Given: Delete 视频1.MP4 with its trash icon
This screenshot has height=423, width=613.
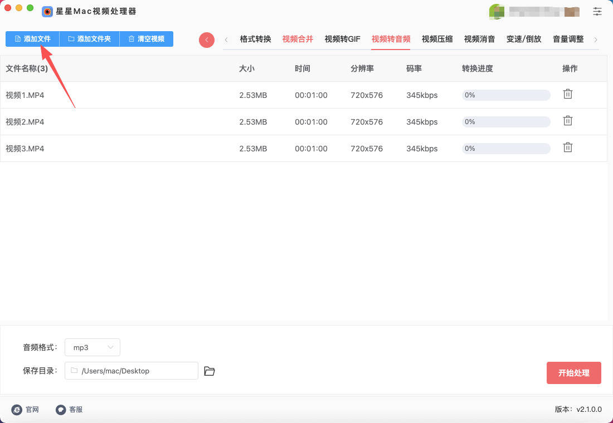Looking at the screenshot, I should click(567, 94).
